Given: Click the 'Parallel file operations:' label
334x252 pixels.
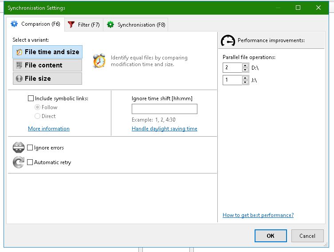Looking at the screenshot, I should click(x=249, y=57).
